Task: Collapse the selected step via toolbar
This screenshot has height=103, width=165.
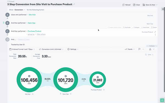Action: point(136,27)
